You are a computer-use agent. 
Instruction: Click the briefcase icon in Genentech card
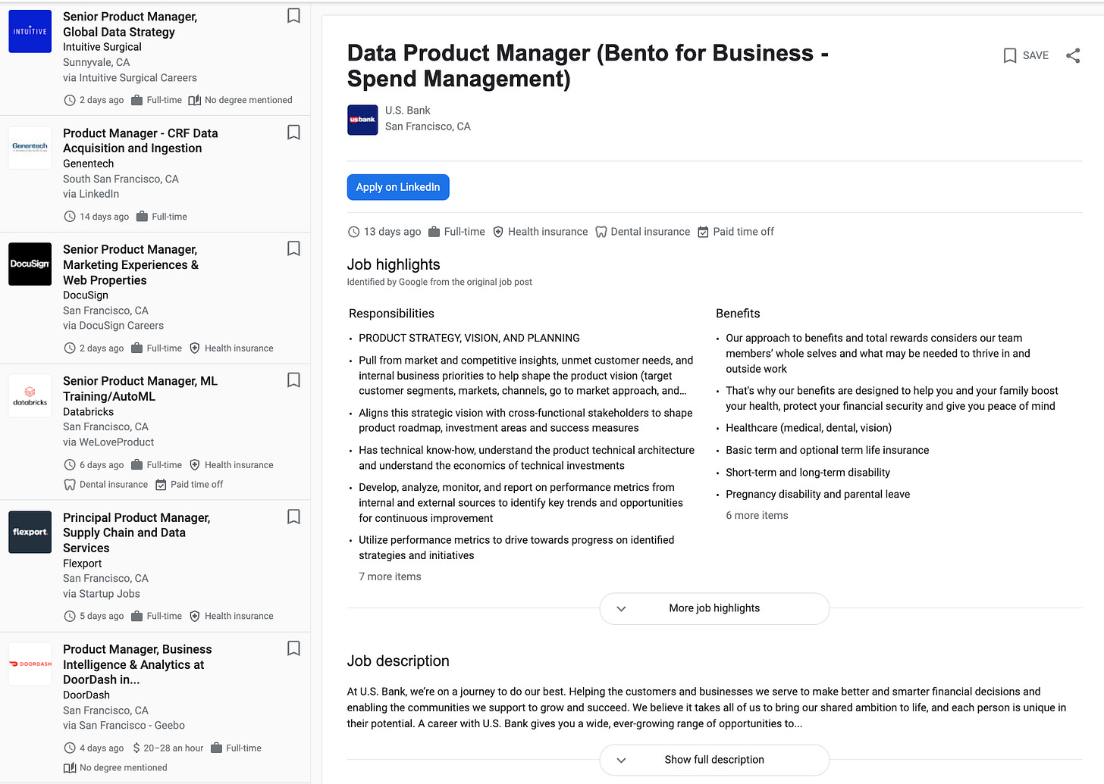(142, 217)
